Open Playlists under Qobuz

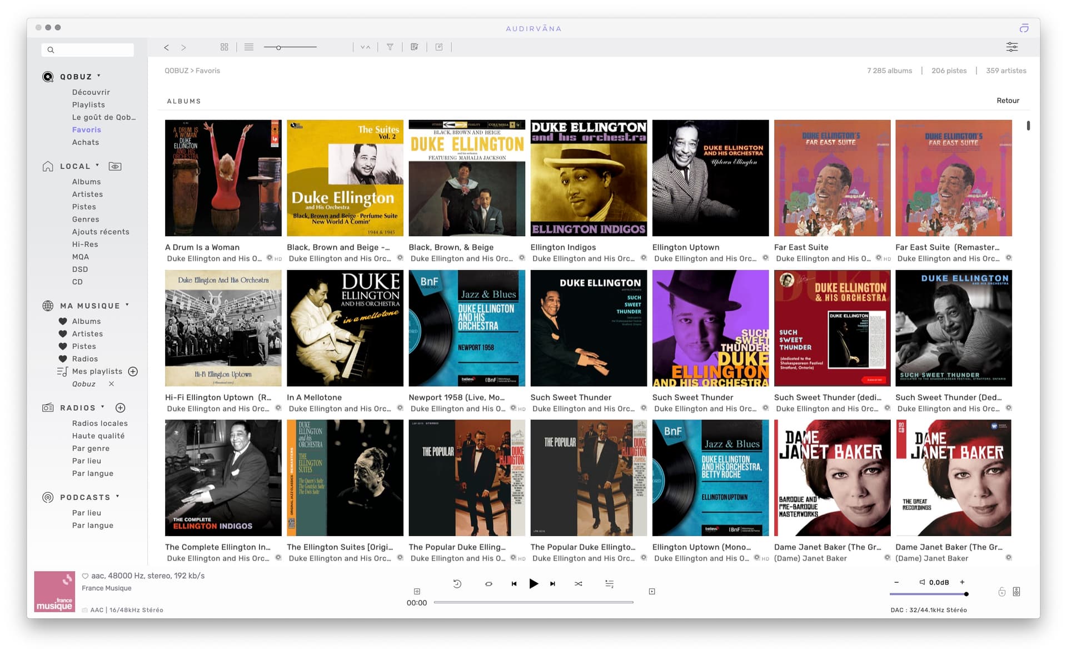point(88,104)
